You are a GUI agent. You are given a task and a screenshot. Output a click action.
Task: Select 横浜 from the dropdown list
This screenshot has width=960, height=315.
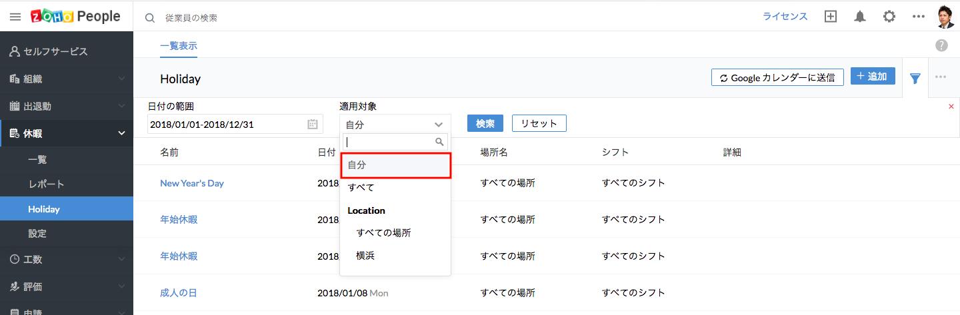pyautogui.click(x=366, y=256)
